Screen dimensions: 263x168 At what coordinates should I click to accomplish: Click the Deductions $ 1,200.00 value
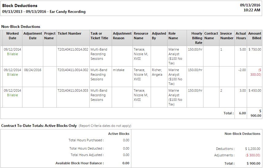pyautogui.click(x=253, y=149)
